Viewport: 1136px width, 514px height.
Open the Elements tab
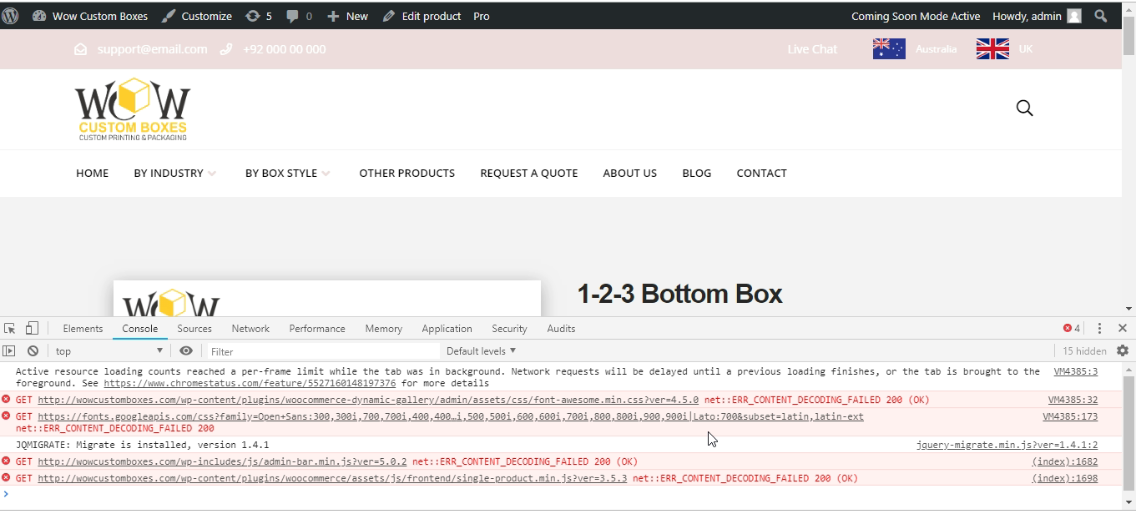coord(83,329)
